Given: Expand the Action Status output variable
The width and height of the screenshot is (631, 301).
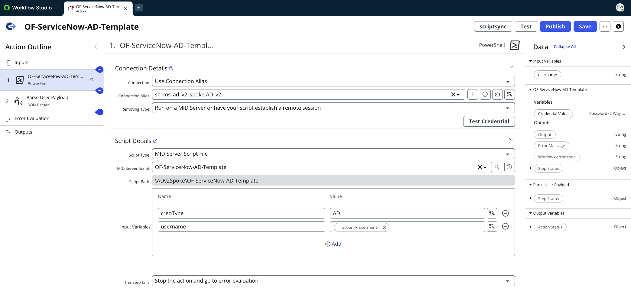Looking at the screenshot, I should pos(531,227).
